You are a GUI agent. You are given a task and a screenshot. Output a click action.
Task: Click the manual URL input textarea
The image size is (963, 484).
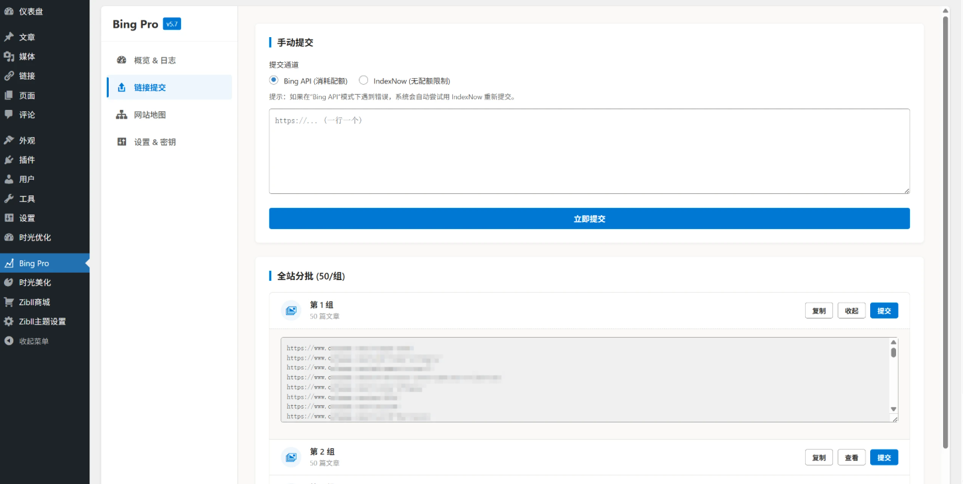pos(589,151)
